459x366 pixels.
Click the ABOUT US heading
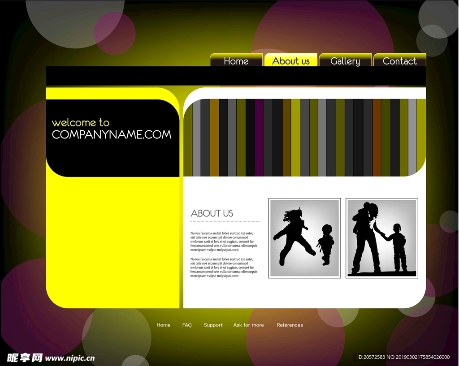pyautogui.click(x=212, y=213)
